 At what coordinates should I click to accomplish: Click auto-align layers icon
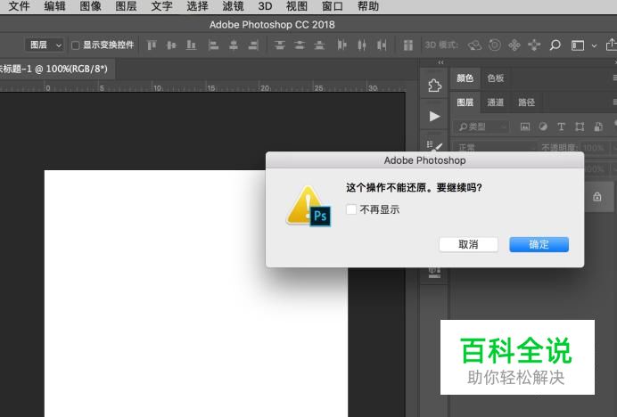408,45
